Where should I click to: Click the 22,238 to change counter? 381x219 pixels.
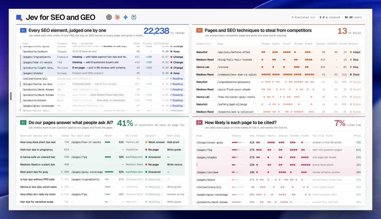click(164, 31)
